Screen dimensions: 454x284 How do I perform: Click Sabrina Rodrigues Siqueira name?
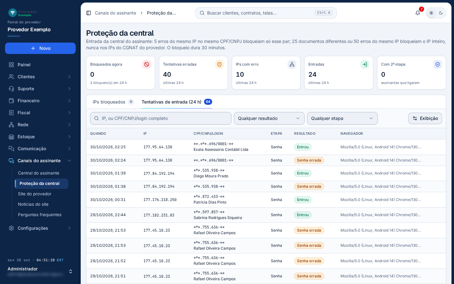(218, 218)
